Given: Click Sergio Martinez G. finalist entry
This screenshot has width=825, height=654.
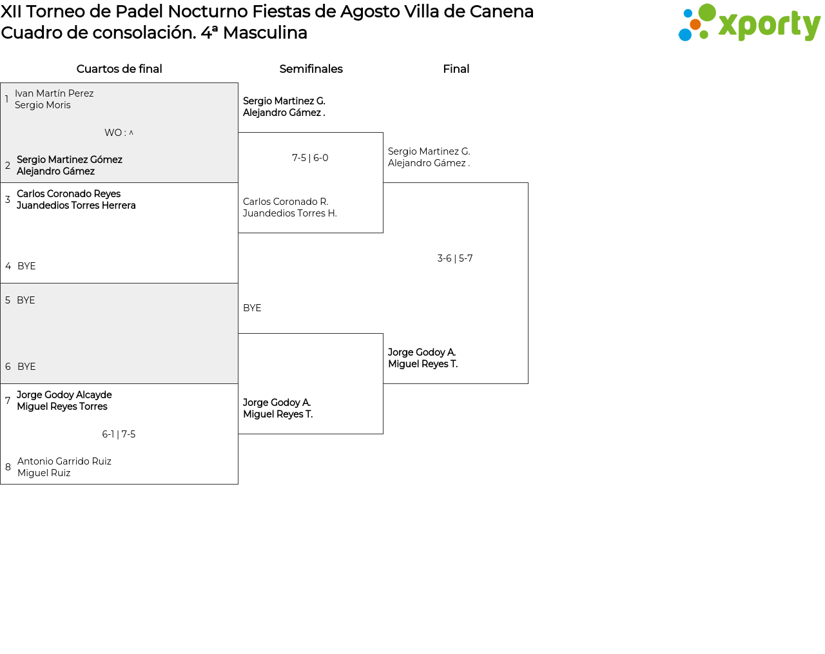Looking at the screenshot, I should 429,157.
